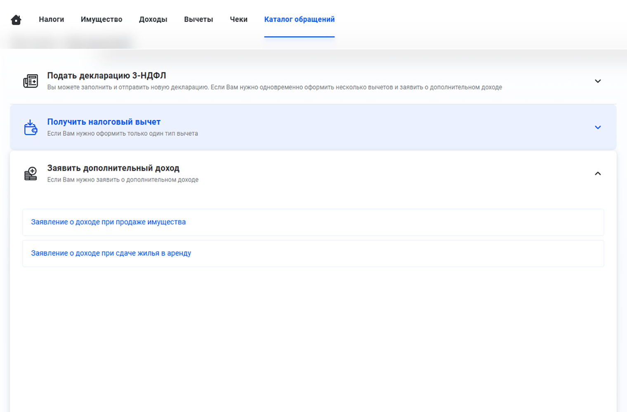Open Заявление о доходе при продаже имущества

(108, 222)
